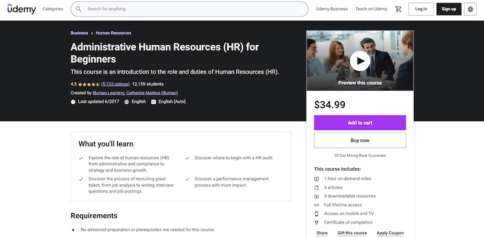Screen dimensions: 484x238
Task: Click the closed captions icon
Action: click(x=154, y=102)
